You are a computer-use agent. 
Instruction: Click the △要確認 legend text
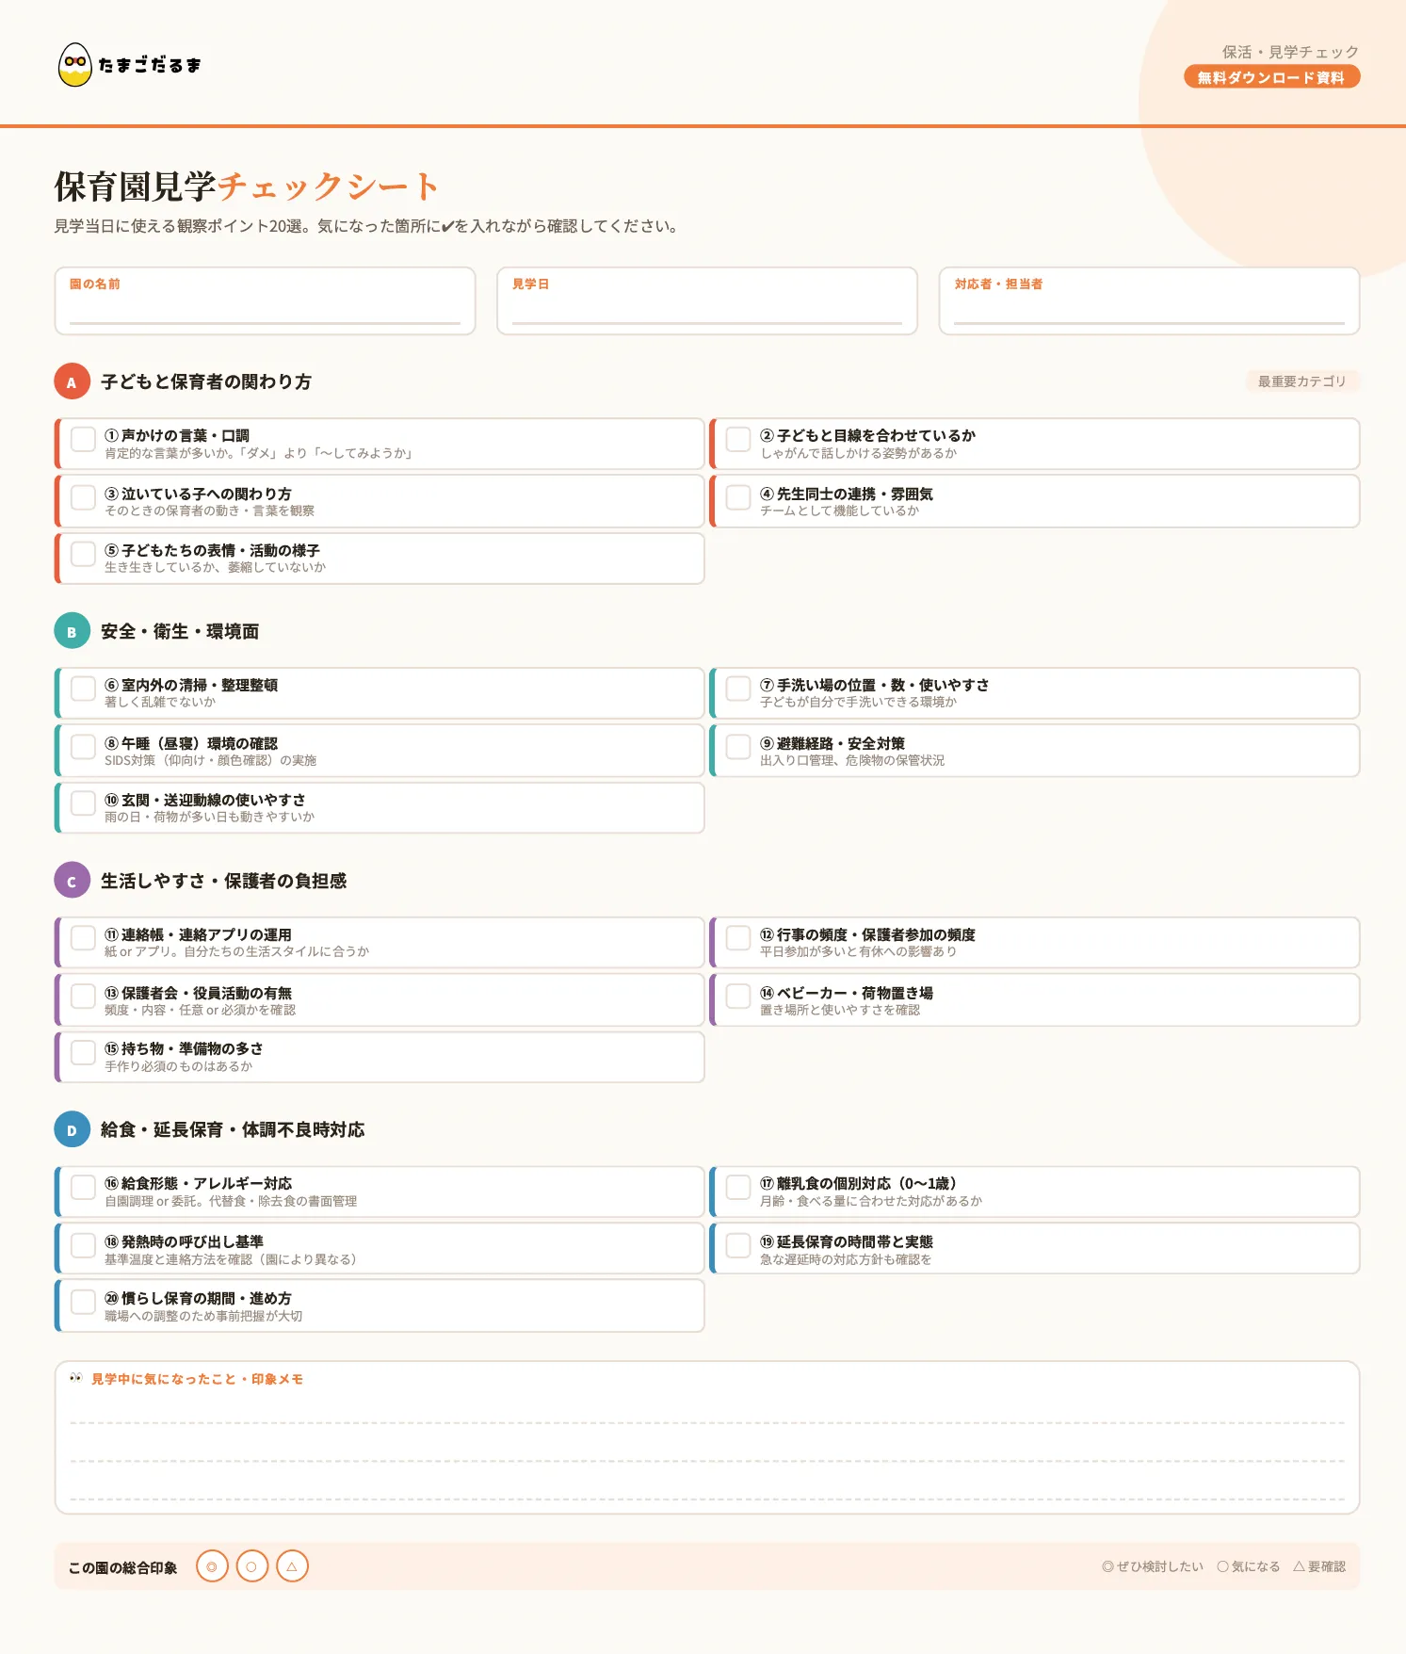(x=1319, y=1566)
